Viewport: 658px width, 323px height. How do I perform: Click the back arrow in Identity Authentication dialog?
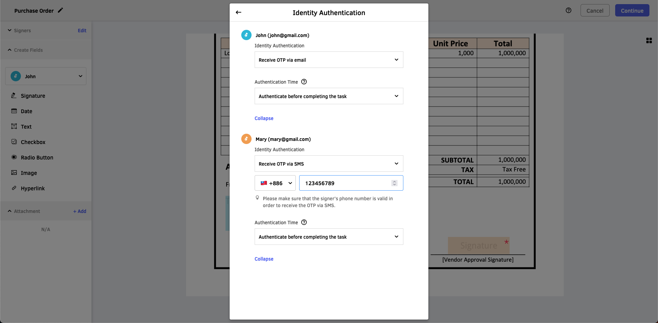(x=239, y=12)
